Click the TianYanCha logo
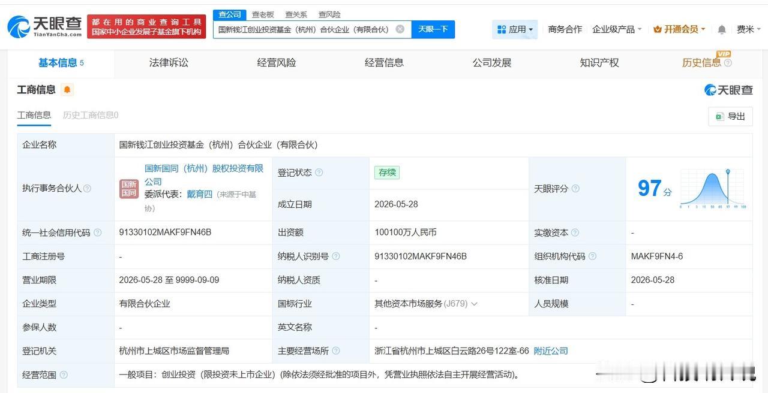 [x=44, y=26]
